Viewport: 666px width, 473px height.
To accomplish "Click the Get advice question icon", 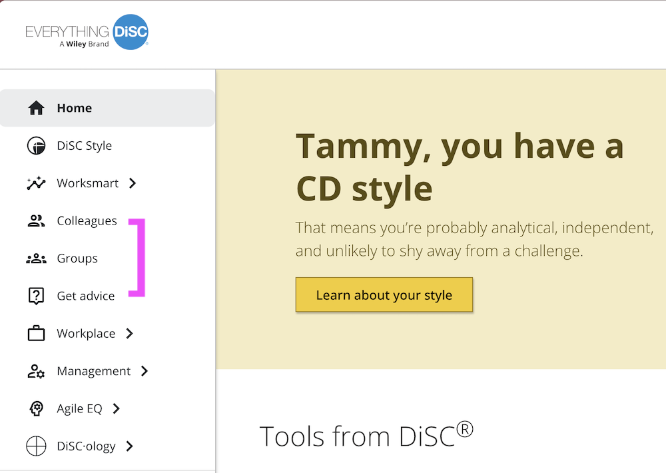I will [36, 296].
